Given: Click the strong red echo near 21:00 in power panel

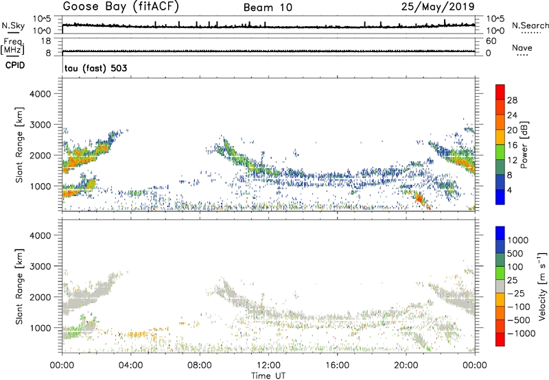Looking at the screenshot, I should (x=419, y=199).
